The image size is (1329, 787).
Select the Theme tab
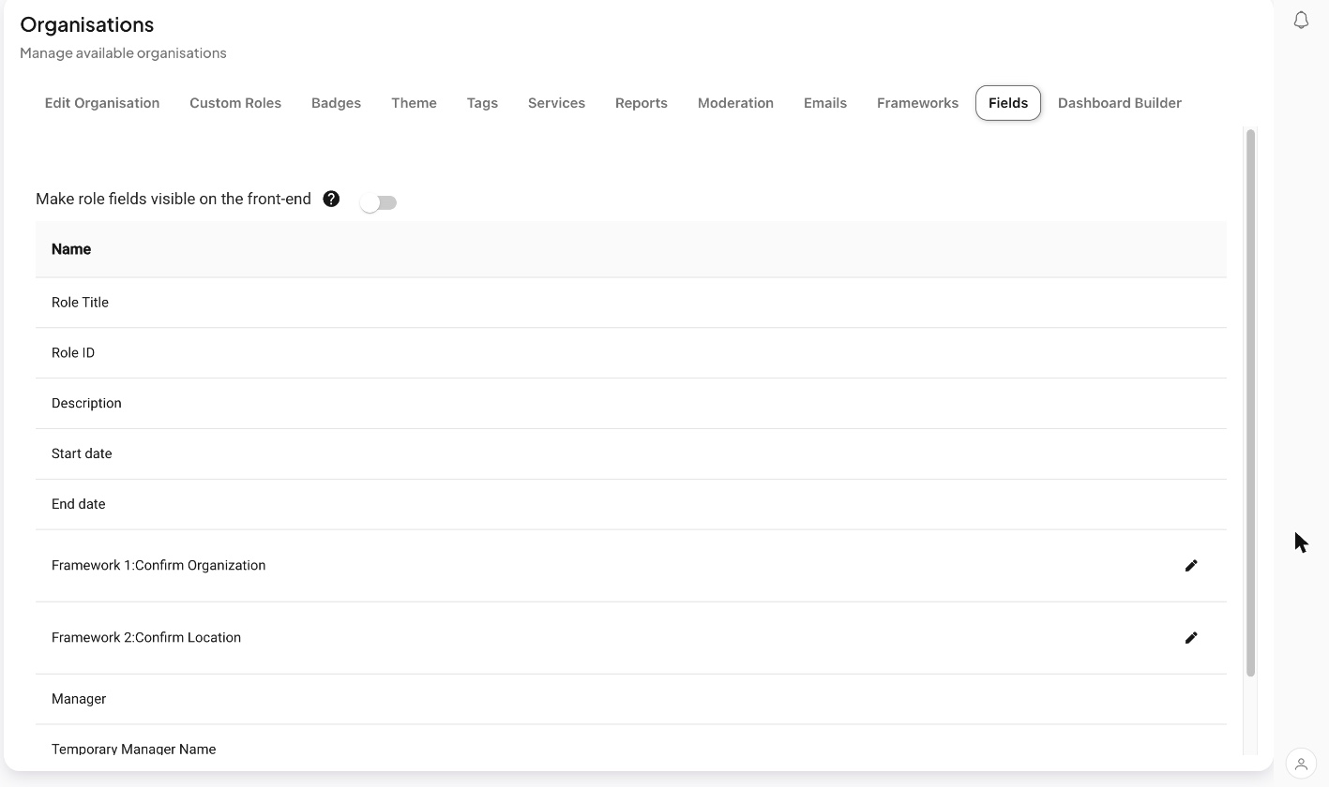coord(414,103)
